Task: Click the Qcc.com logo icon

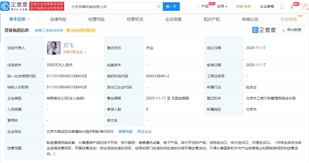Action: click(5, 7)
